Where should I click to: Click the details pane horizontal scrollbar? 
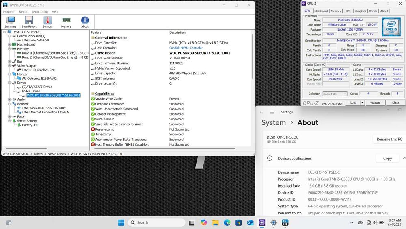coord(165,148)
